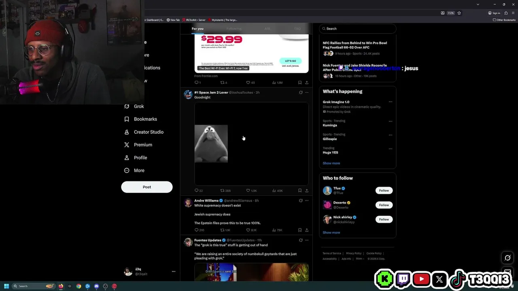
Task: Switch to the Following tab
Action: [x=234, y=29]
